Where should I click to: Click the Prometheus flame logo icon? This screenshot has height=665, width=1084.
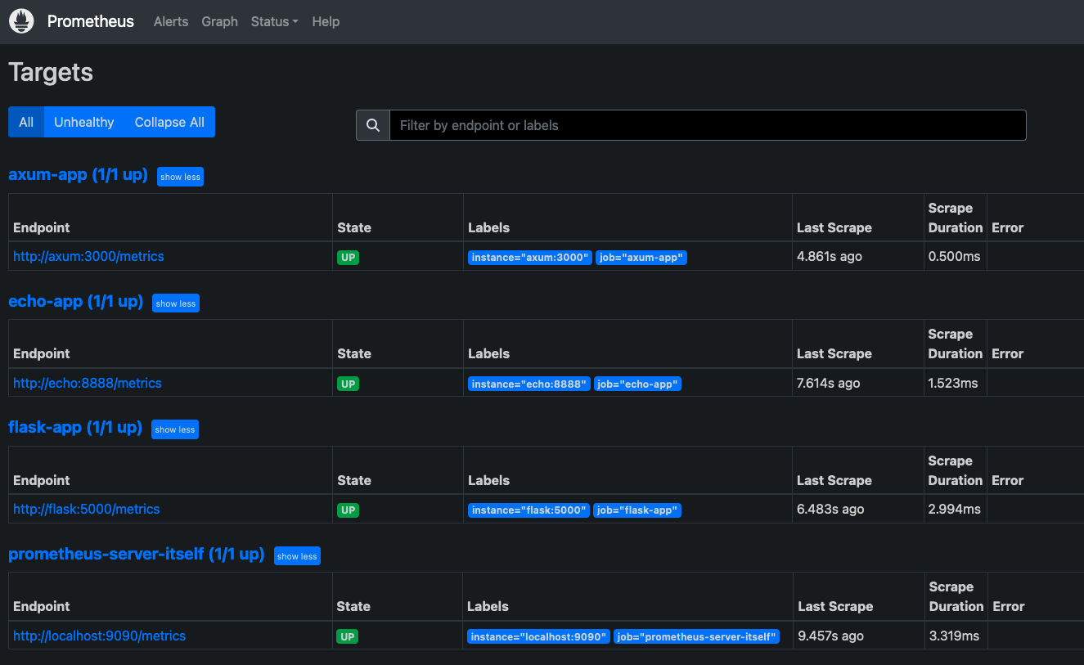pyautogui.click(x=21, y=21)
